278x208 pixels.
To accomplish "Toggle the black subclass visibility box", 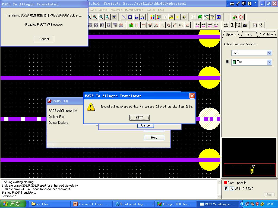I will click(x=228, y=61).
